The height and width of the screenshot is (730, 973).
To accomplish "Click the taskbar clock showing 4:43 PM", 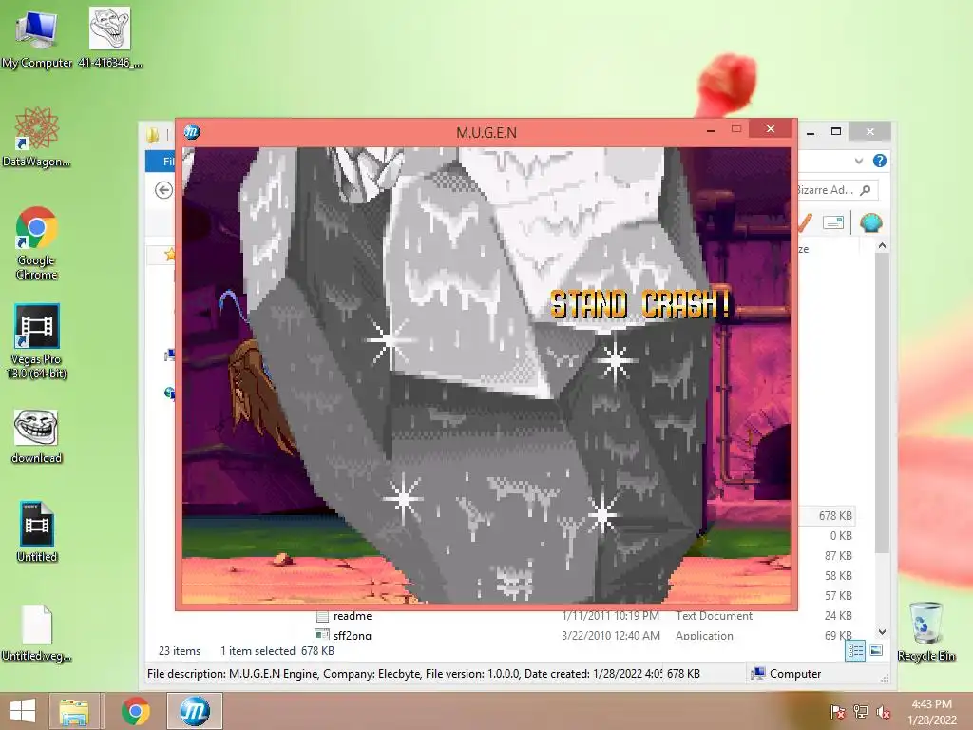I will pyautogui.click(x=931, y=712).
